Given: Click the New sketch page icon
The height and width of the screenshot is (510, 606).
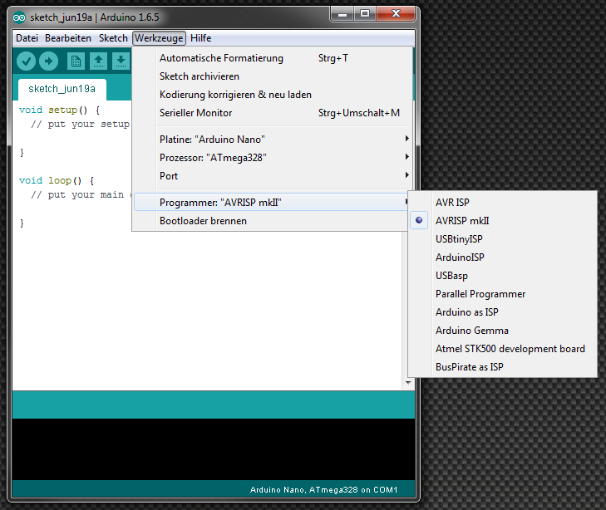Looking at the screenshot, I should (x=76, y=61).
